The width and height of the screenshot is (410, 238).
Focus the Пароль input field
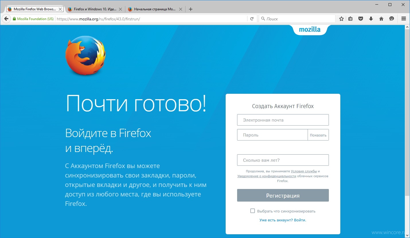(x=272, y=135)
